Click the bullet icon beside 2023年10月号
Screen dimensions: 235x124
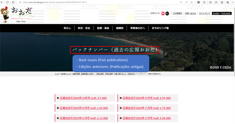(x=58, y=98)
